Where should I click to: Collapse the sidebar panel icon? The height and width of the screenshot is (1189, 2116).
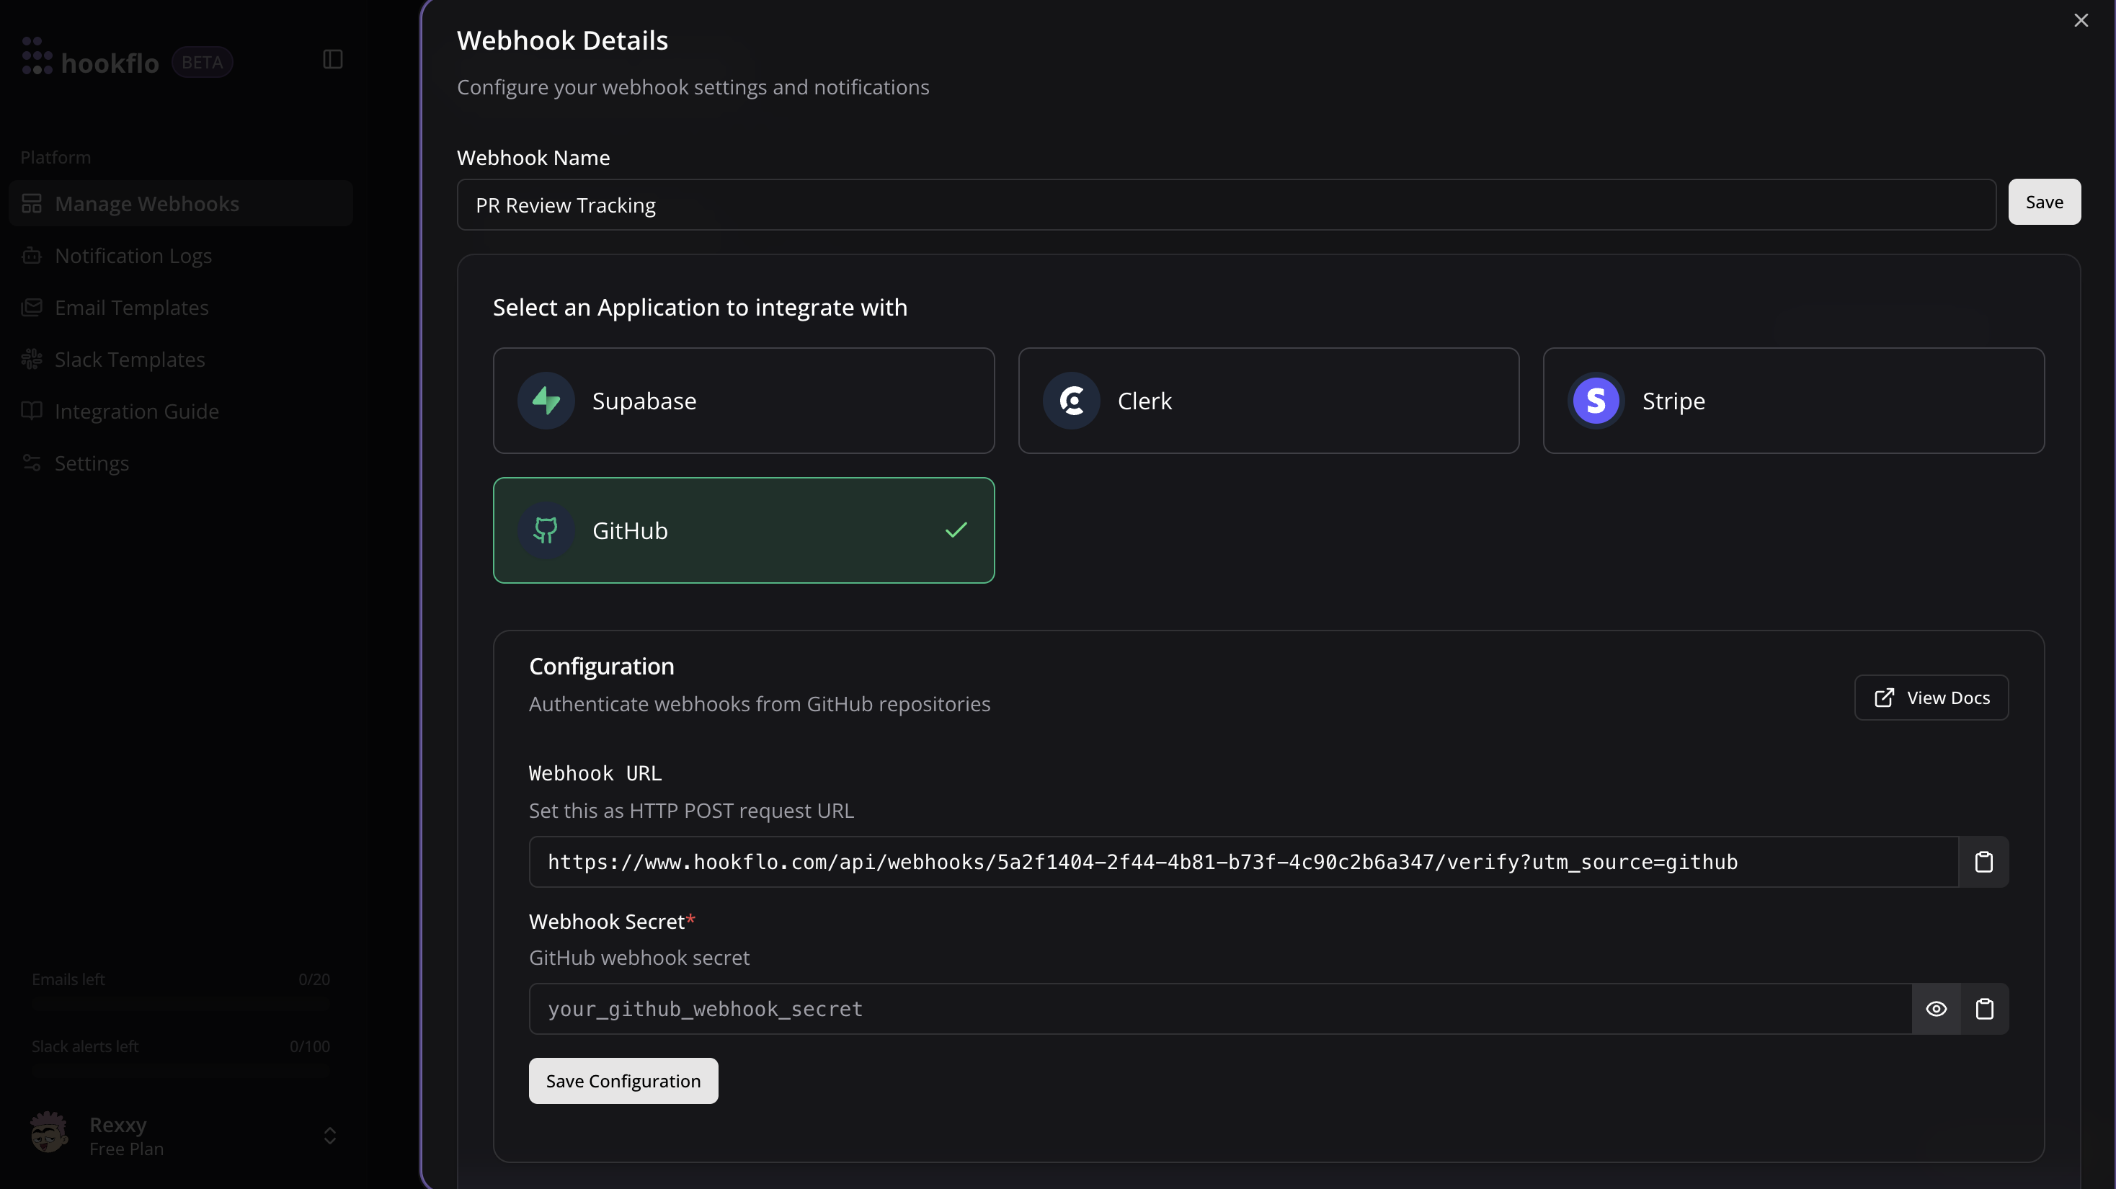[333, 59]
